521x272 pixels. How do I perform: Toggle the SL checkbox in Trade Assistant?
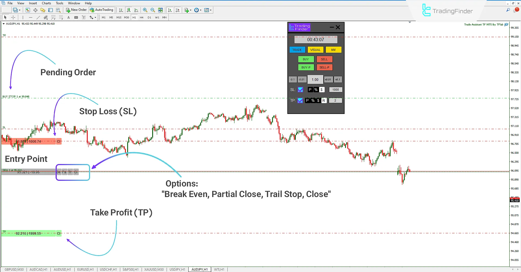click(300, 89)
